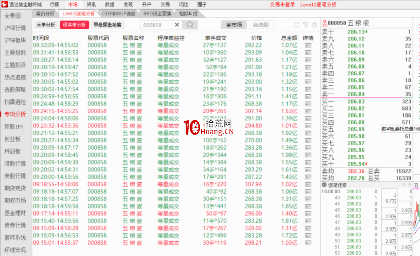Switch to the 竞价分析 tab

(x=45, y=14)
